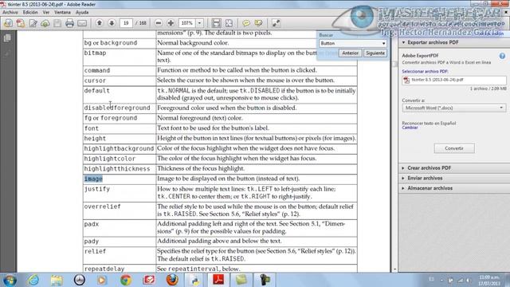Click the Seleccionar archivo PDF link
This screenshot has width=510, height=287.
(x=425, y=71)
